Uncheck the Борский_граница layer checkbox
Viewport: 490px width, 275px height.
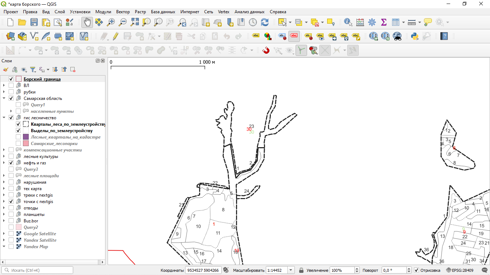11,79
